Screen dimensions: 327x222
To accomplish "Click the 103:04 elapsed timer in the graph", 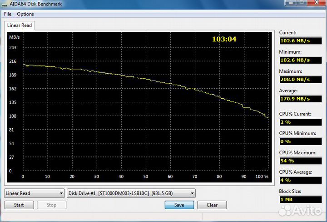I will (224, 39).
